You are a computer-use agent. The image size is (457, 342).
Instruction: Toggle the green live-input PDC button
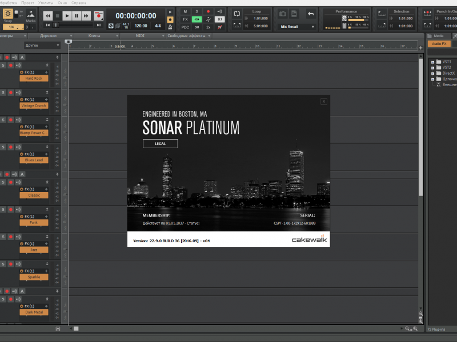pos(197,19)
